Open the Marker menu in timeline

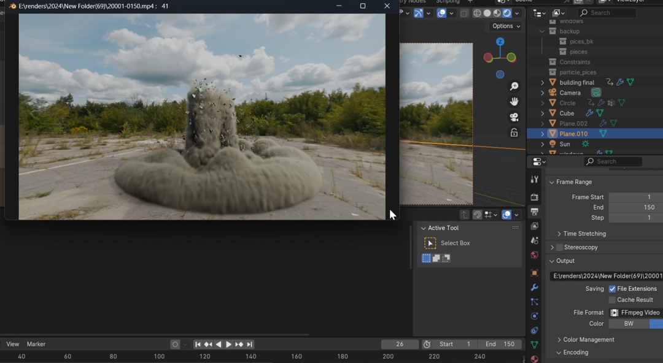pos(36,344)
